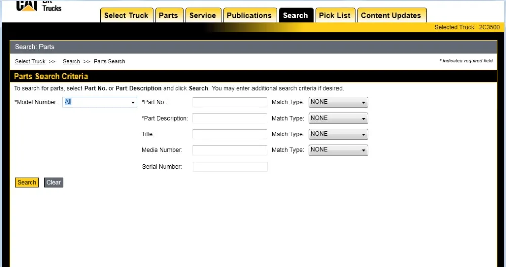Screen dimensions: 506x267
Task: Switch to the Parts tab
Action: pyautogui.click(x=168, y=15)
